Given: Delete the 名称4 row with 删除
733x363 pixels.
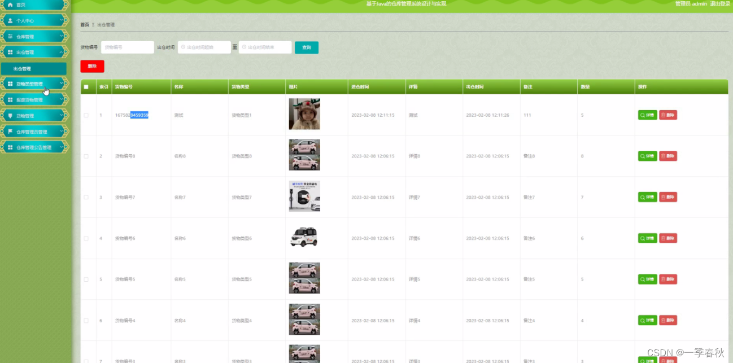Looking at the screenshot, I should coord(668,321).
